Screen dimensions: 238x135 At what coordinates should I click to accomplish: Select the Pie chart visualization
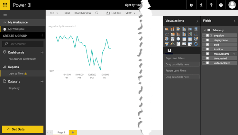point(167,39)
